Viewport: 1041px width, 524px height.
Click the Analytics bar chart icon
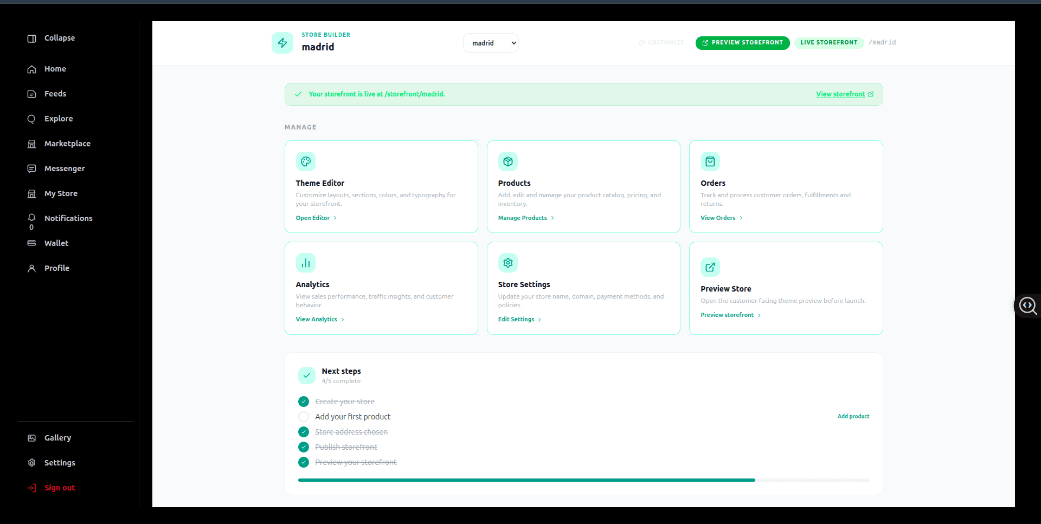tap(306, 263)
